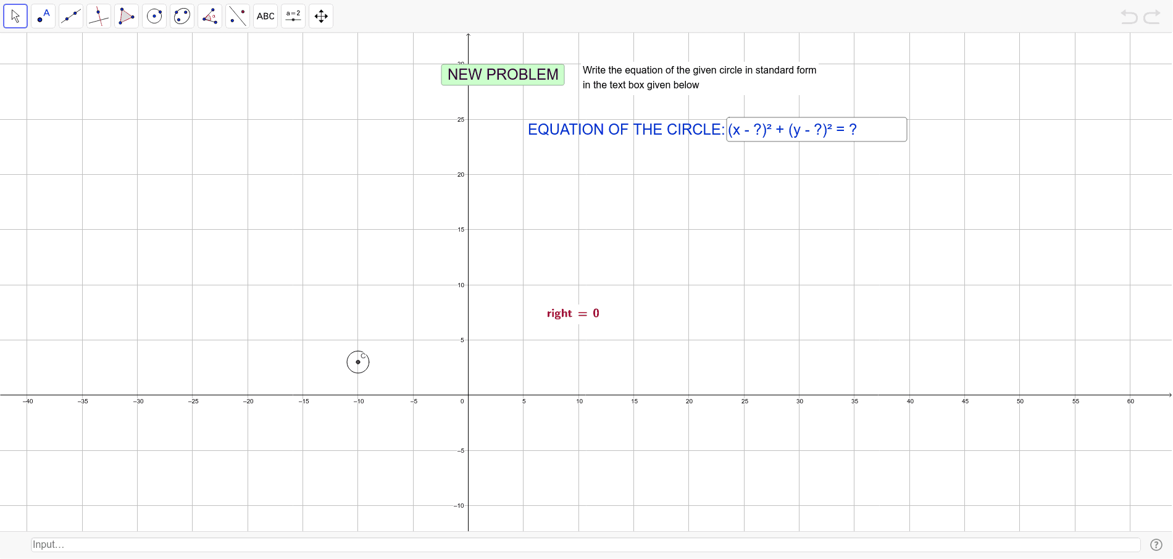Image resolution: width=1173 pixels, height=559 pixels.
Task: Open help with the question mark icon
Action: tap(1155, 545)
